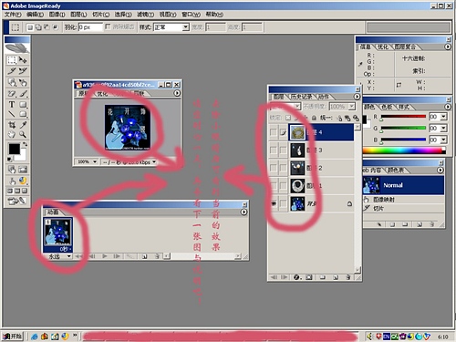Click the Windows Start button
The width and height of the screenshot is (456, 342).
coord(13,336)
